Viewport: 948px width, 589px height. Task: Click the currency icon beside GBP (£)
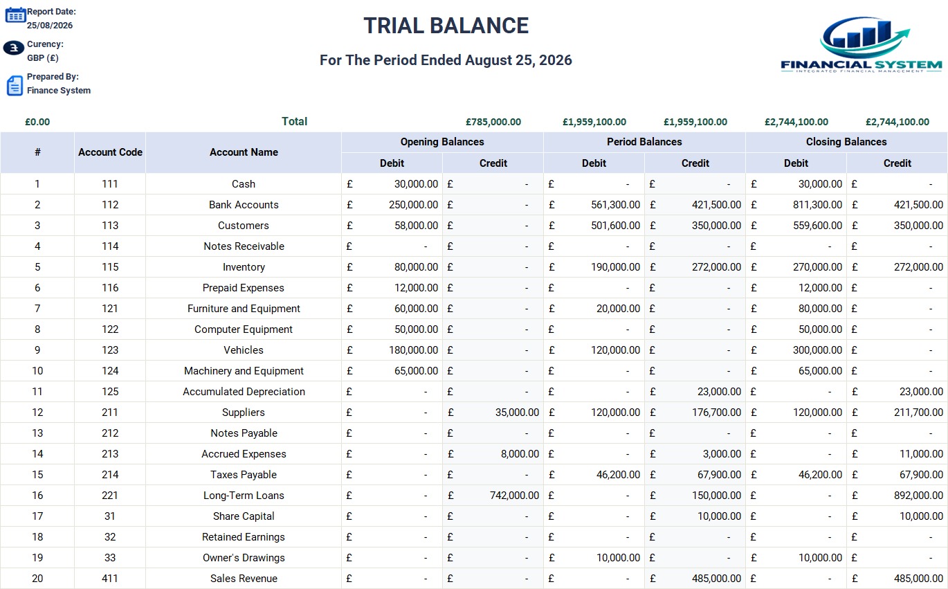[x=14, y=48]
